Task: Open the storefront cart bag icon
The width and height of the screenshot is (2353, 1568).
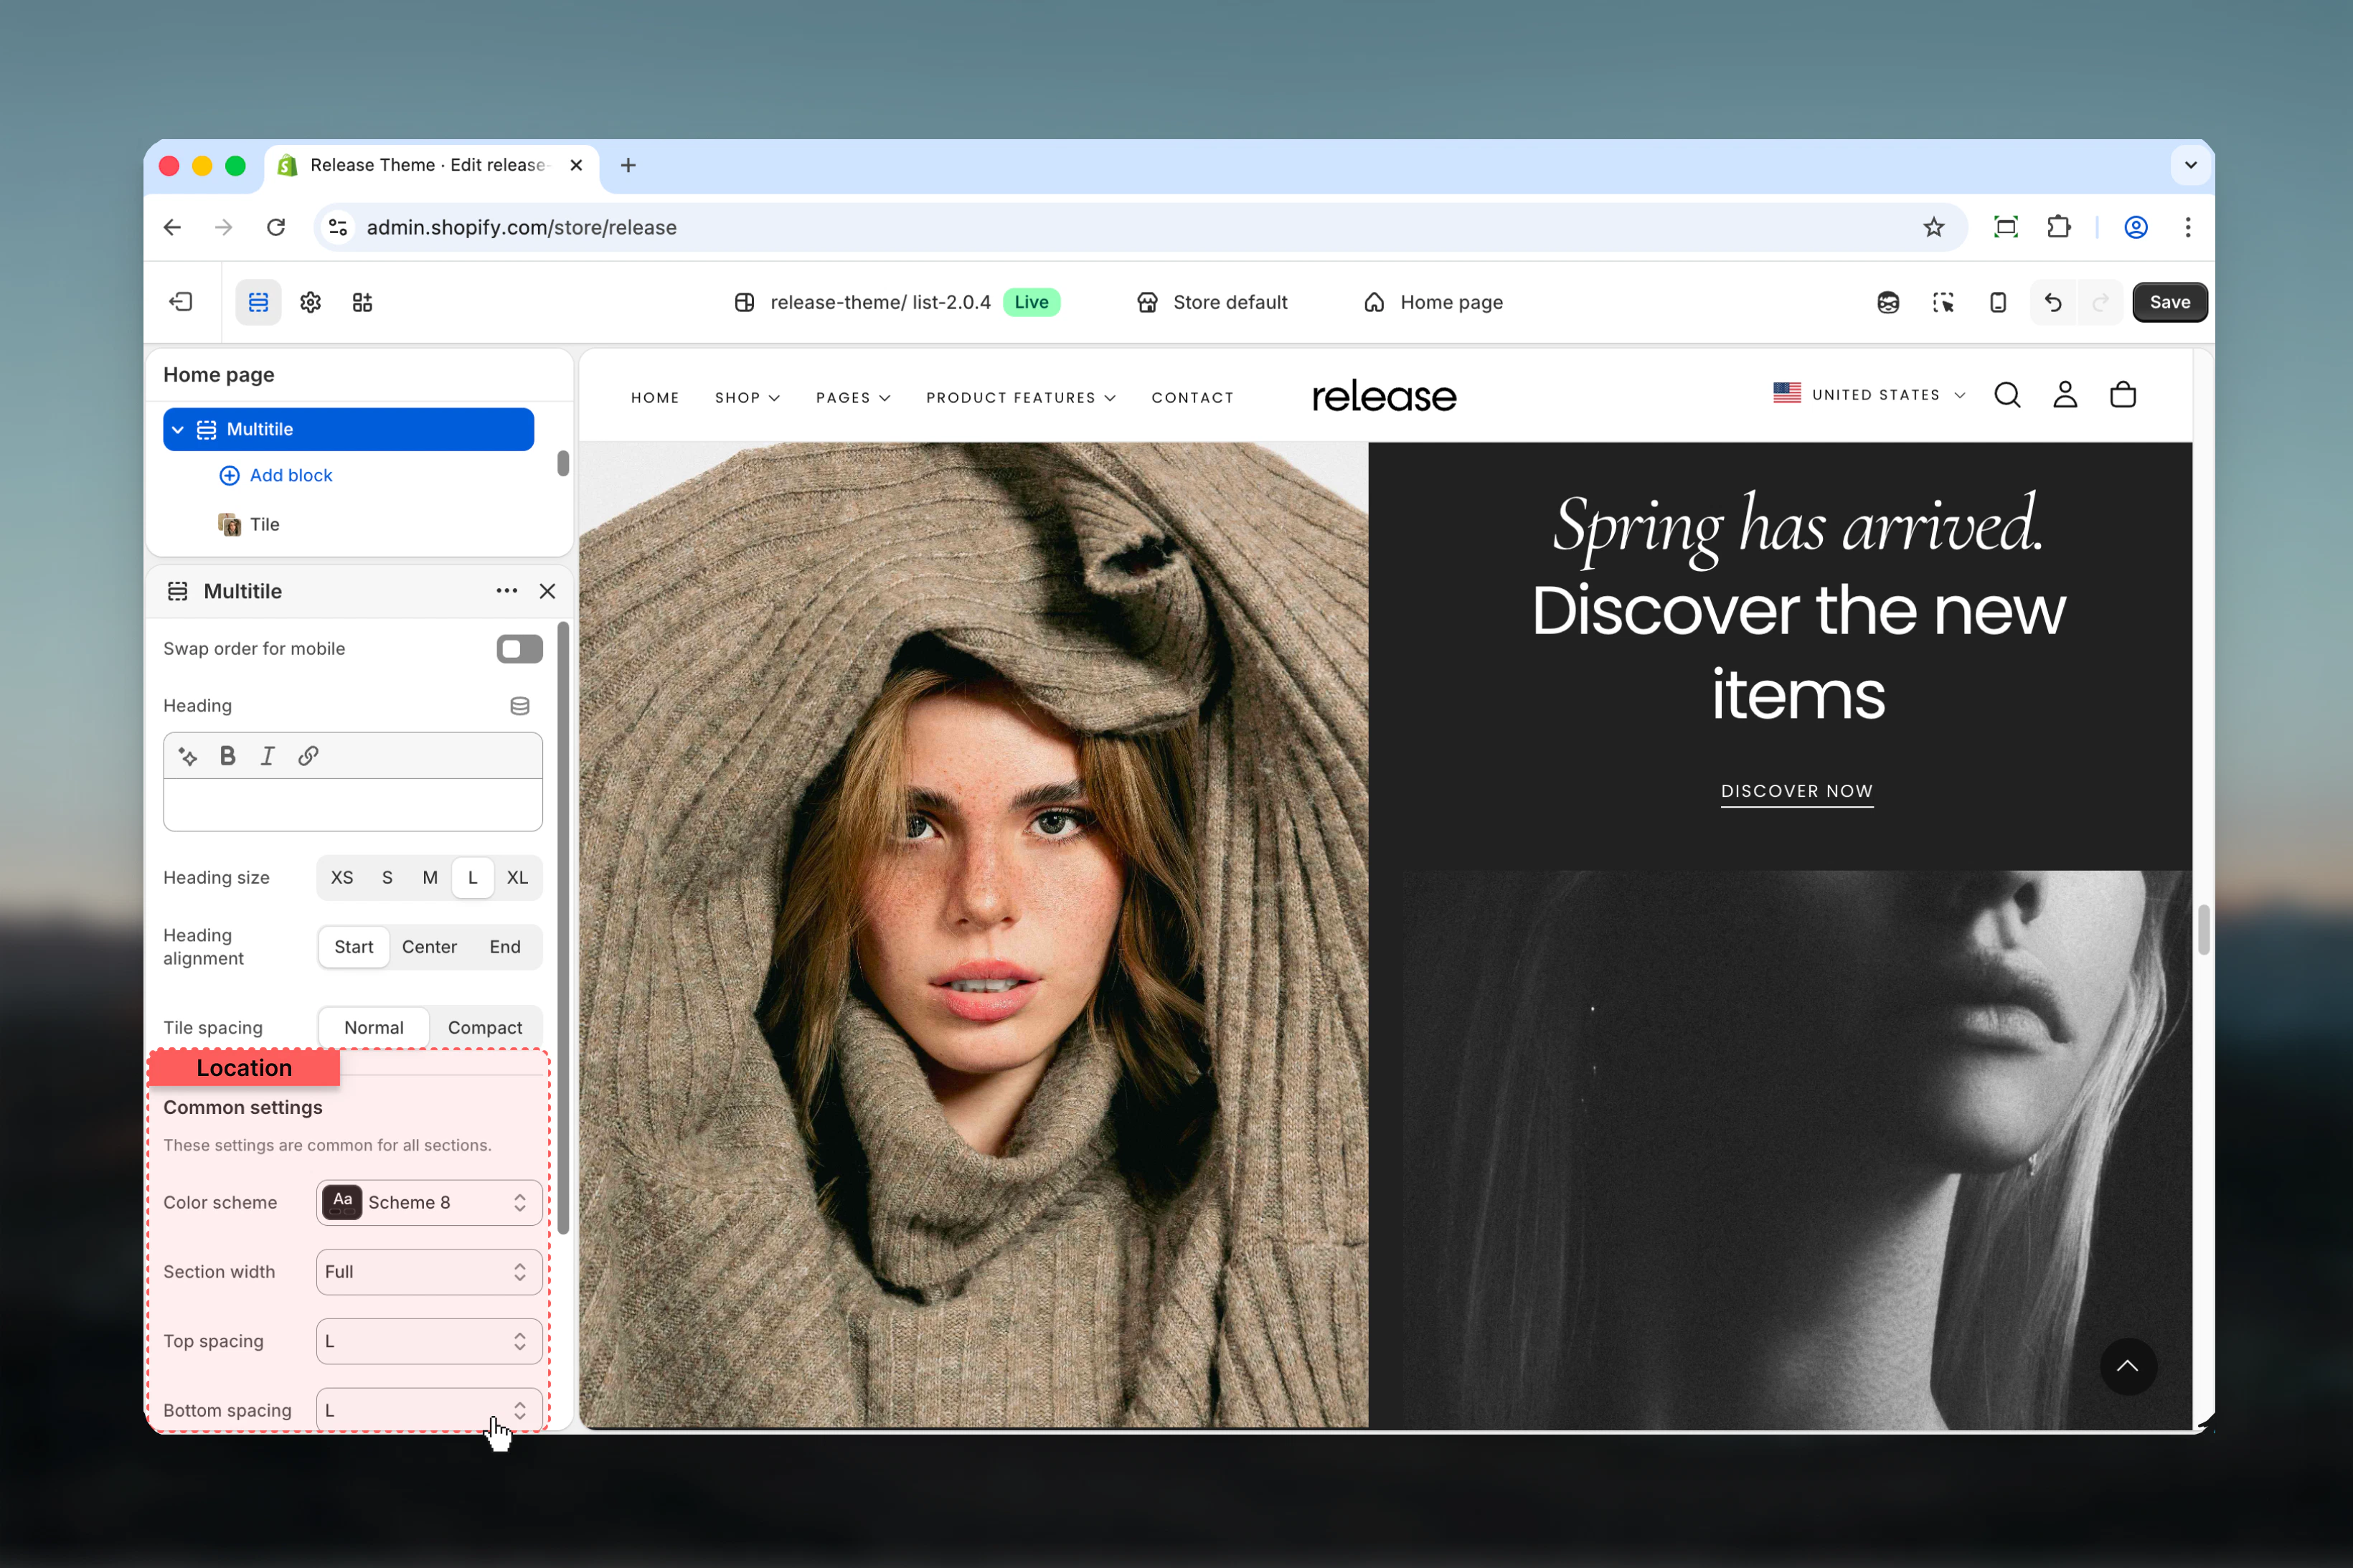Action: (2123, 395)
